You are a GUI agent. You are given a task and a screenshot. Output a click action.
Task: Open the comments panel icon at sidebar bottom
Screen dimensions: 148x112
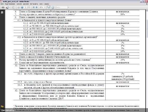2,106
